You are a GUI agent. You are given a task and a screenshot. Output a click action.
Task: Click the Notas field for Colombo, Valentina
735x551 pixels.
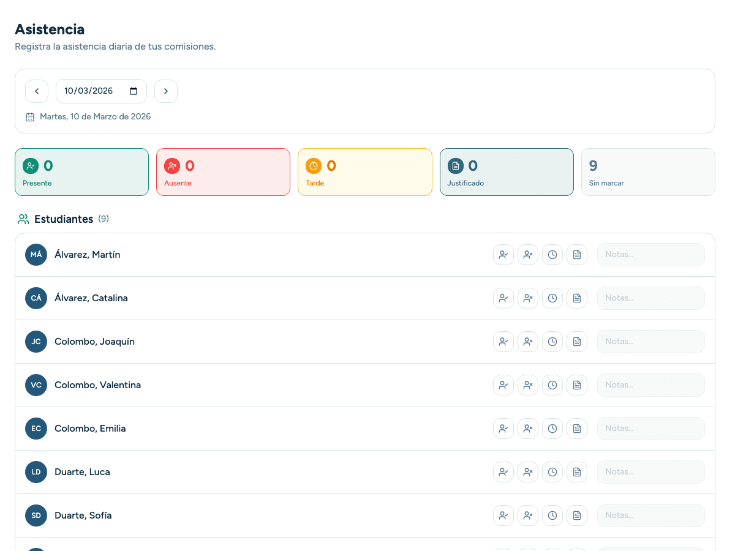tap(651, 385)
